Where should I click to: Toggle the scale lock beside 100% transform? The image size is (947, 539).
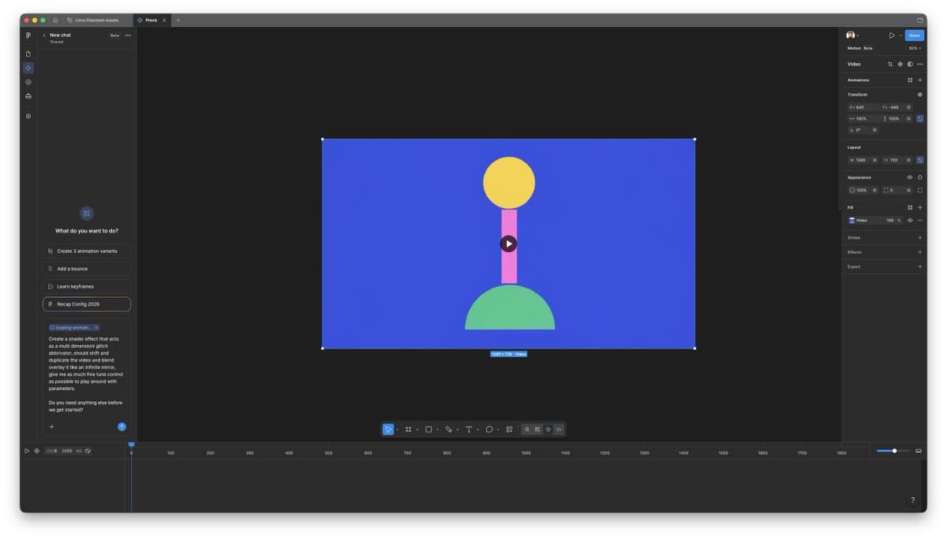(920, 118)
